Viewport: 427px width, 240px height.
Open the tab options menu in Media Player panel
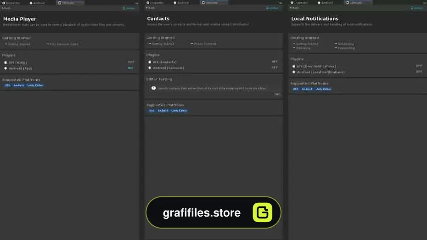click(136, 3)
